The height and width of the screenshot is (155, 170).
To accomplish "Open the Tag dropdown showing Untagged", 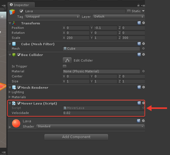I will coord(52,17).
